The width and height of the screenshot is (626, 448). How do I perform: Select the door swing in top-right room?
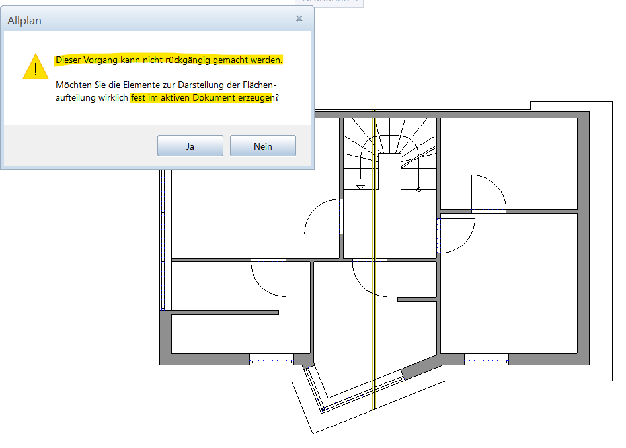pyautogui.click(x=488, y=192)
